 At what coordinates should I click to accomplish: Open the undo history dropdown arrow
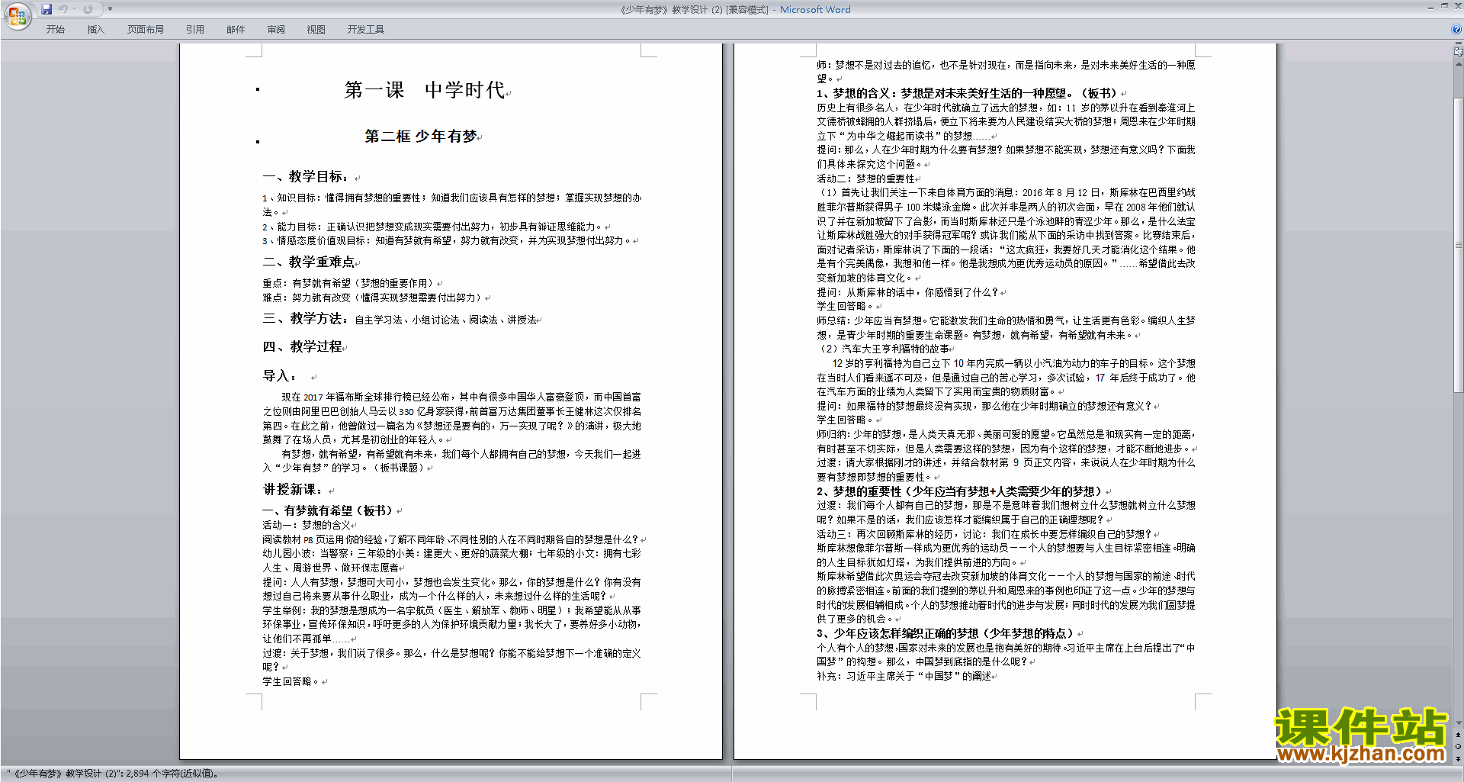pos(74,9)
